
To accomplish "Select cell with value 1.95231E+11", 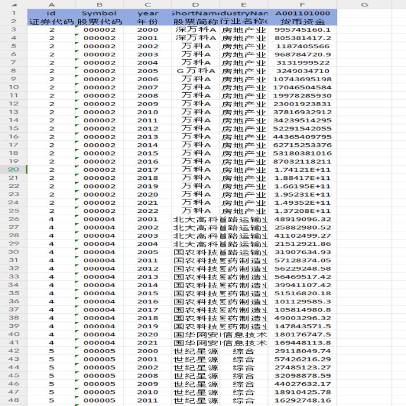I will point(302,194).
